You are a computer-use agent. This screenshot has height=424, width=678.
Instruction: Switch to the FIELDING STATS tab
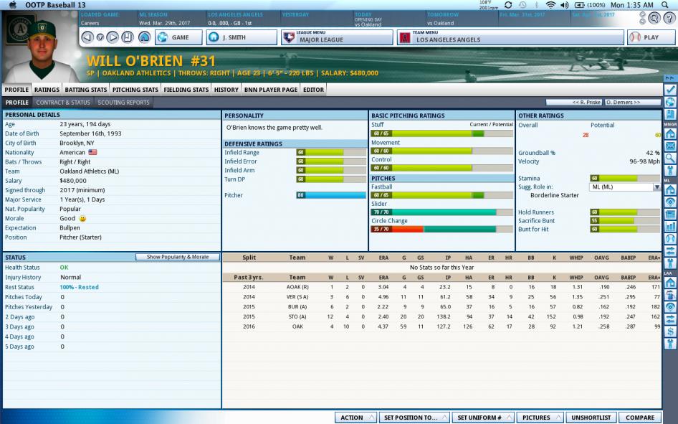tap(186, 90)
